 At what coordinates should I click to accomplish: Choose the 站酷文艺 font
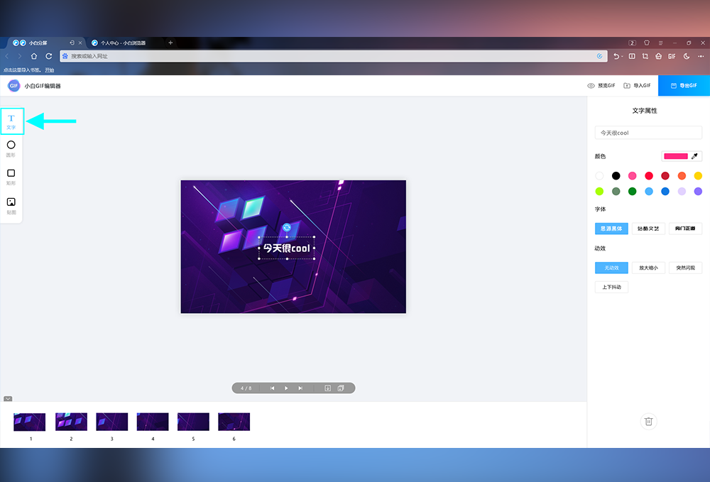click(x=648, y=229)
